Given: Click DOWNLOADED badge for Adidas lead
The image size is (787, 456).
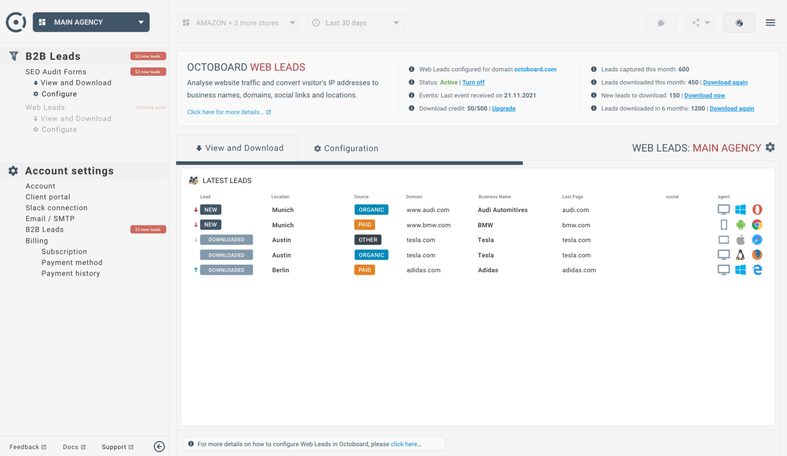Looking at the screenshot, I should (x=226, y=270).
